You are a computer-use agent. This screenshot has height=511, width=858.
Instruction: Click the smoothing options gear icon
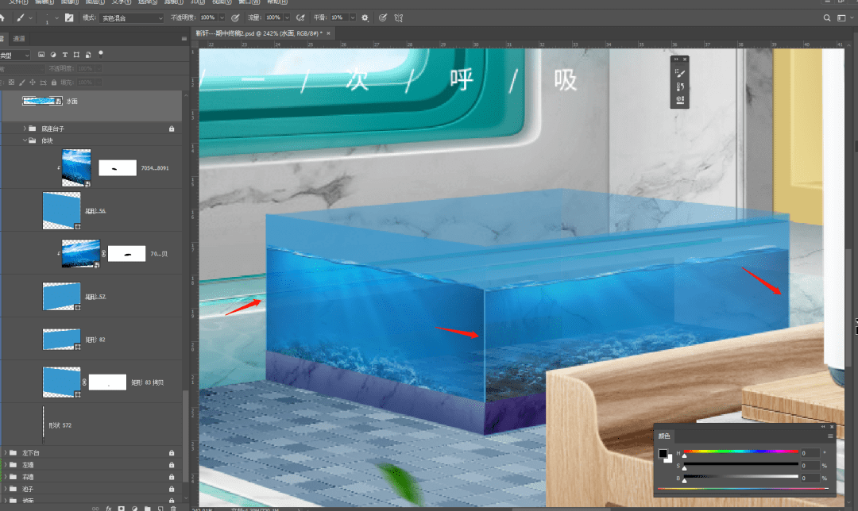click(365, 17)
